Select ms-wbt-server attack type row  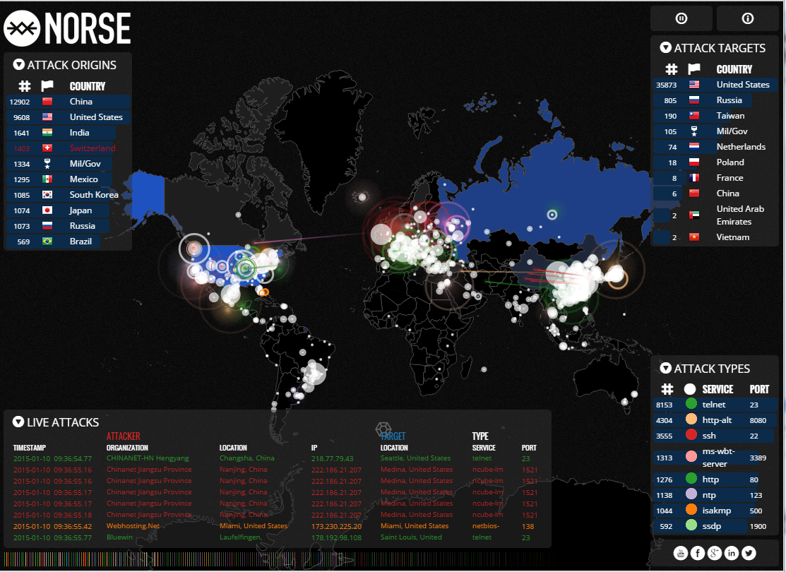click(x=716, y=457)
